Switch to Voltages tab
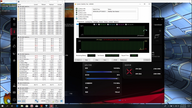The width and height of the screenshot is (192, 108). pyautogui.click(x=96, y=22)
